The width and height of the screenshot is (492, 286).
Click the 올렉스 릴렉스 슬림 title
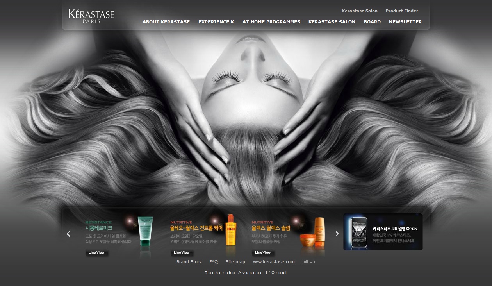pos(271,228)
